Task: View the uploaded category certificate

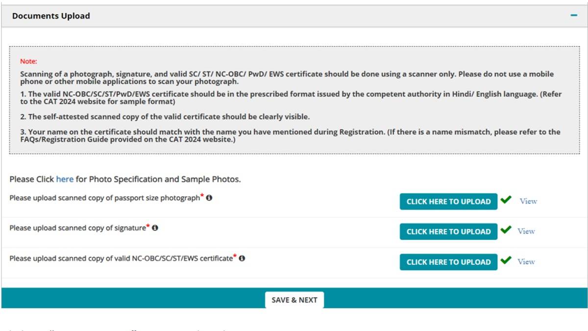Action: [x=526, y=261]
